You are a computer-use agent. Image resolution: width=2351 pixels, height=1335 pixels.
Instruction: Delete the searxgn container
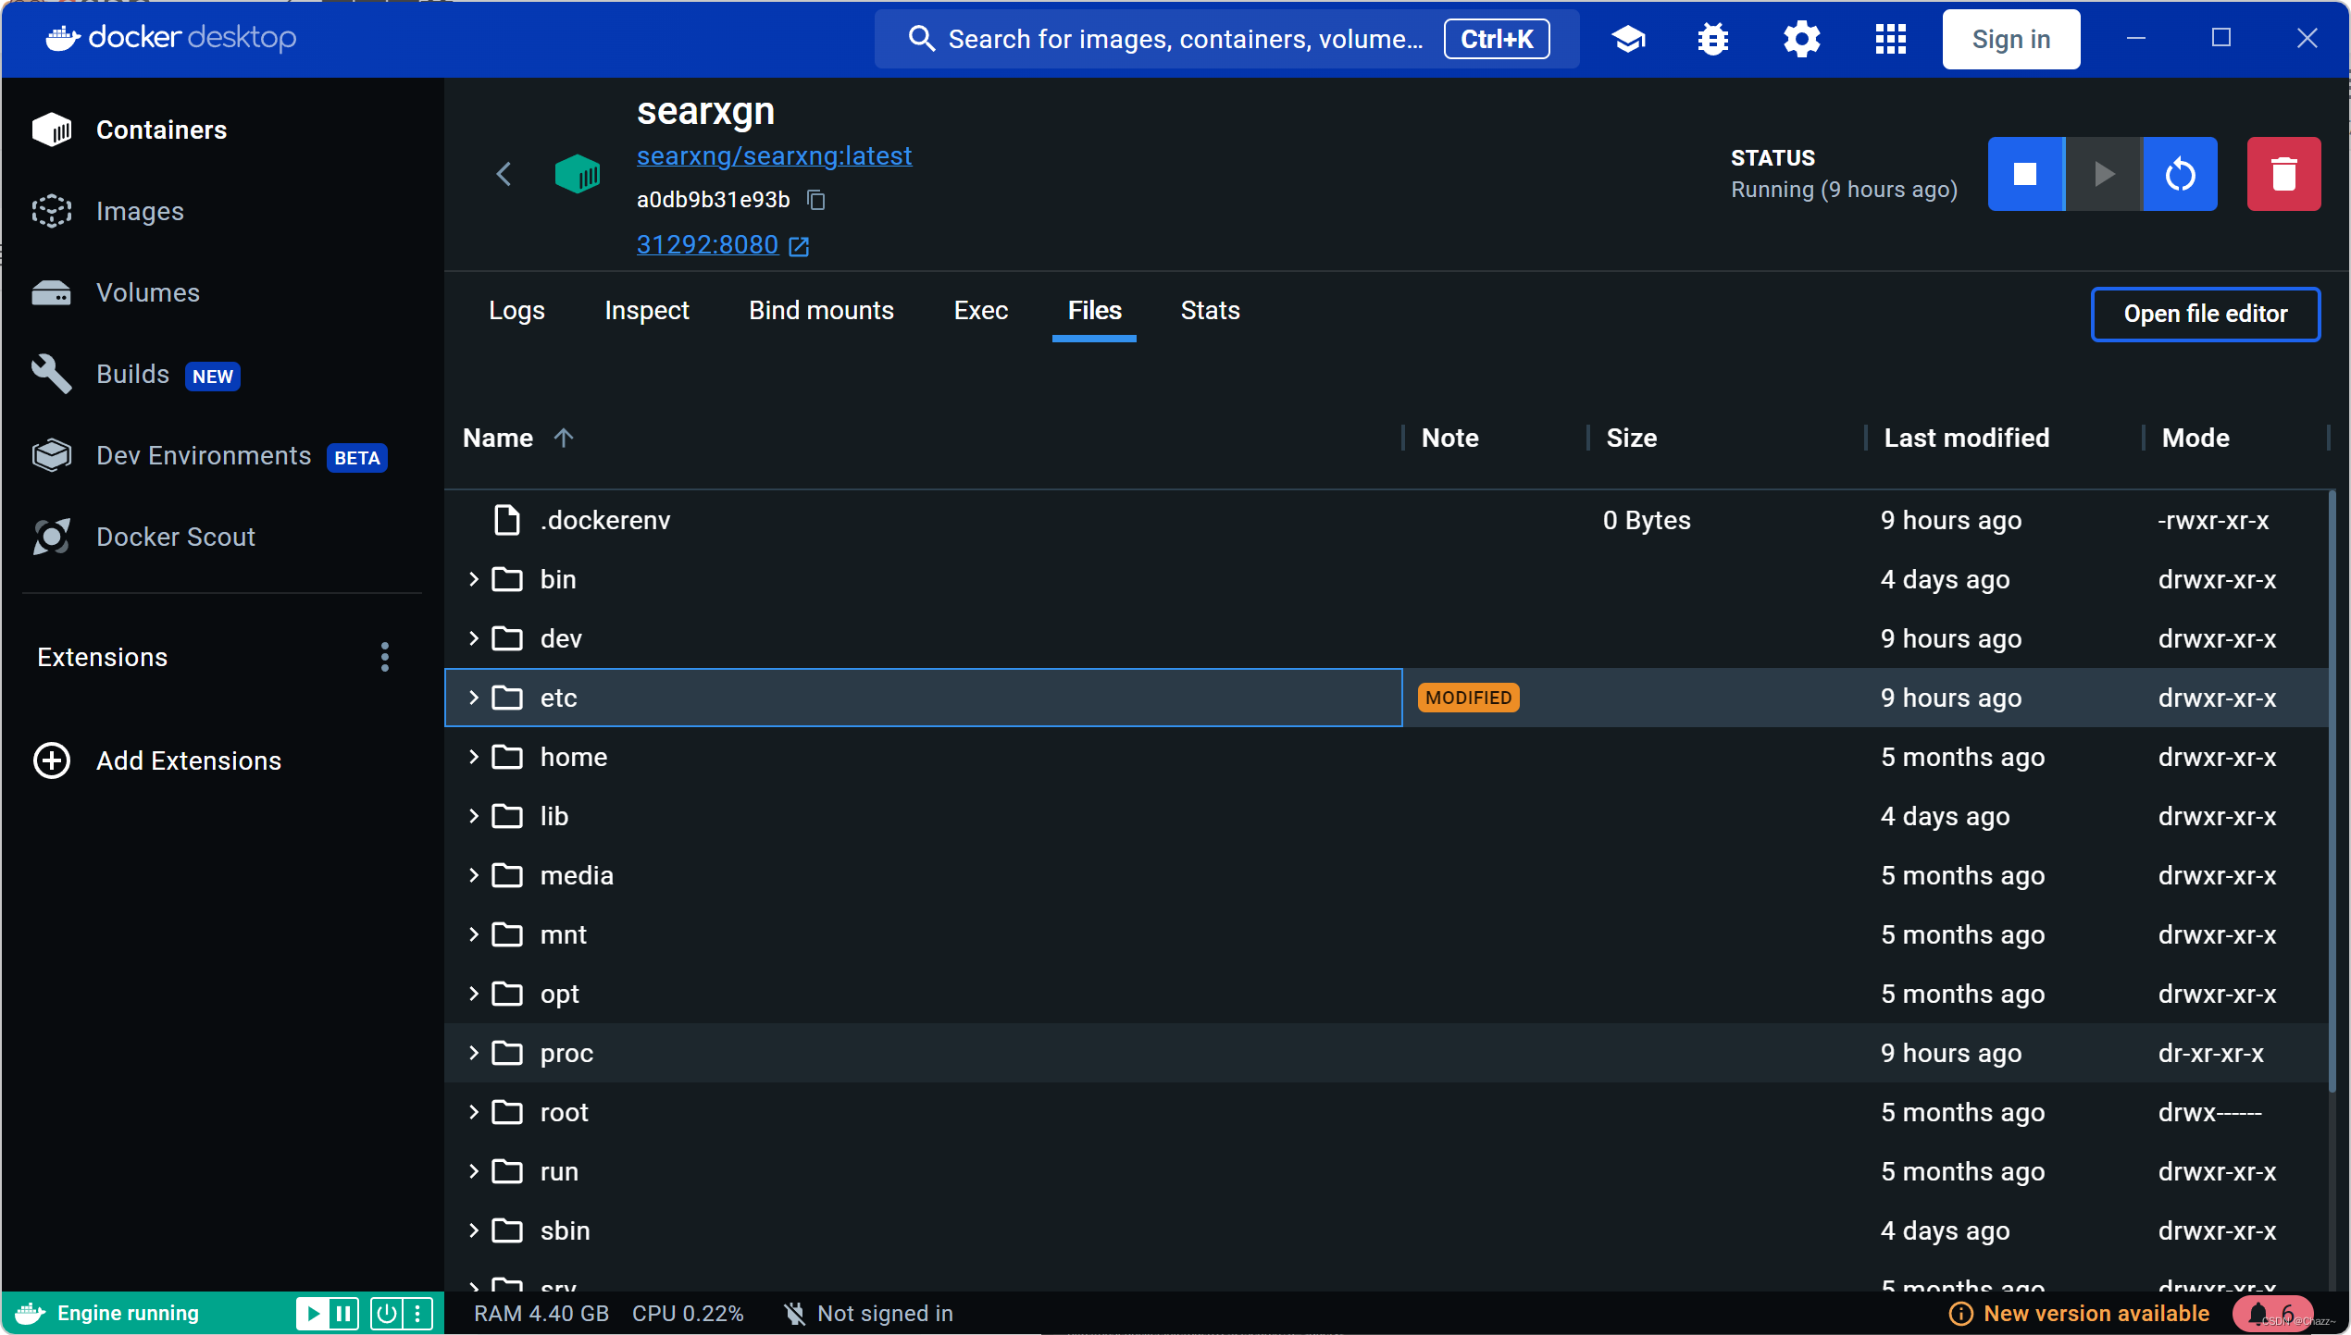pos(2283,174)
